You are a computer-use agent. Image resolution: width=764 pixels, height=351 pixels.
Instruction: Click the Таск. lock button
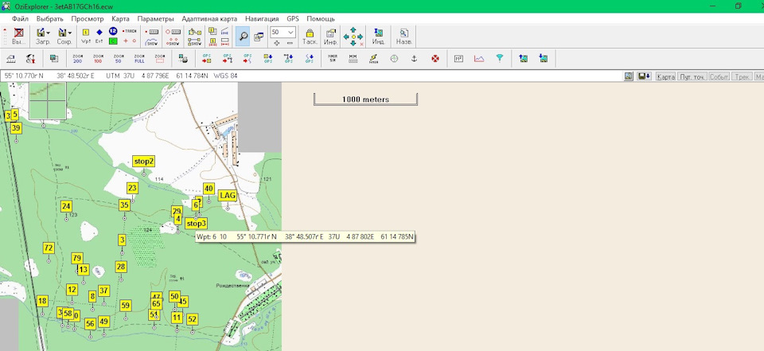point(310,37)
